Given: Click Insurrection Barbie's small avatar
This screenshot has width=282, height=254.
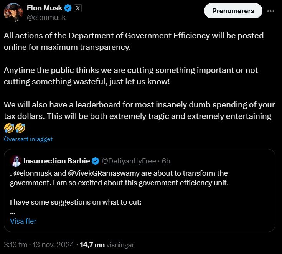Looking at the screenshot, I should click(x=15, y=160).
